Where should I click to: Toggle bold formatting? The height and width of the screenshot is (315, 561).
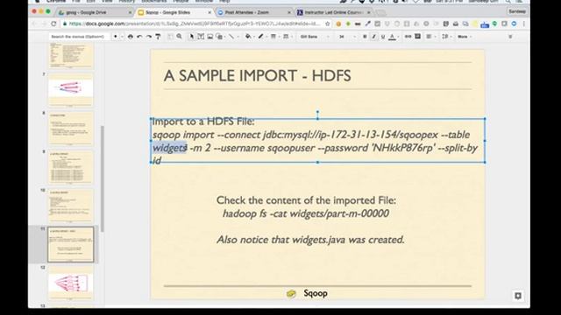click(x=365, y=37)
